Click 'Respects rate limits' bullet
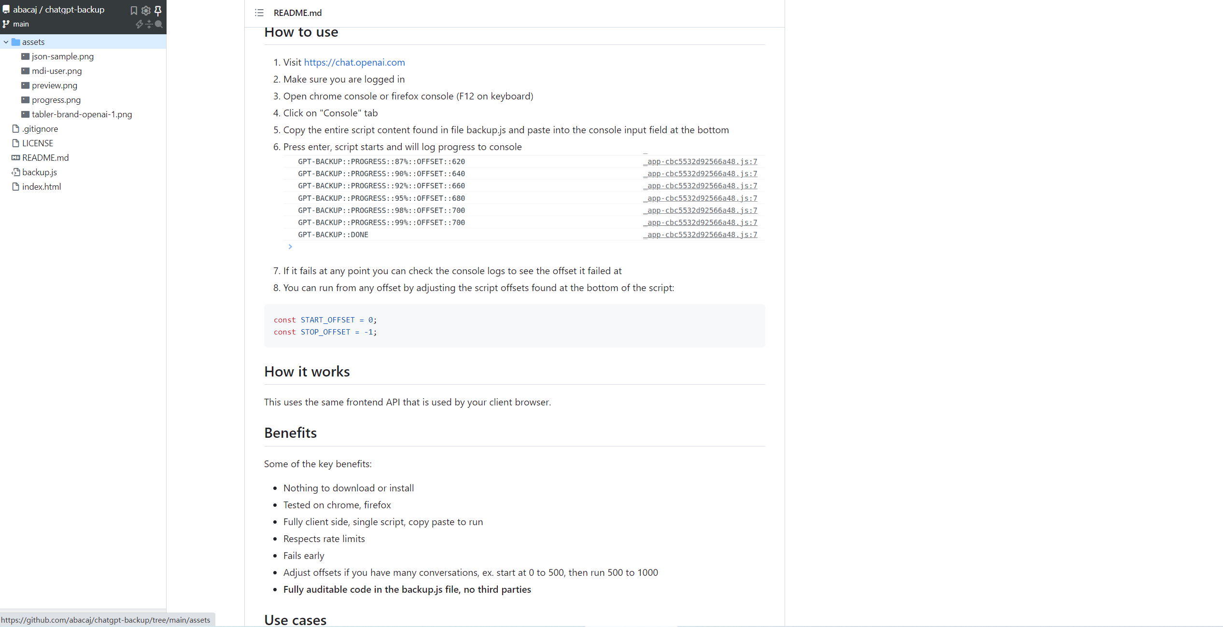Image resolution: width=1223 pixels, height=627 pixels. click(x=324, y=539)
